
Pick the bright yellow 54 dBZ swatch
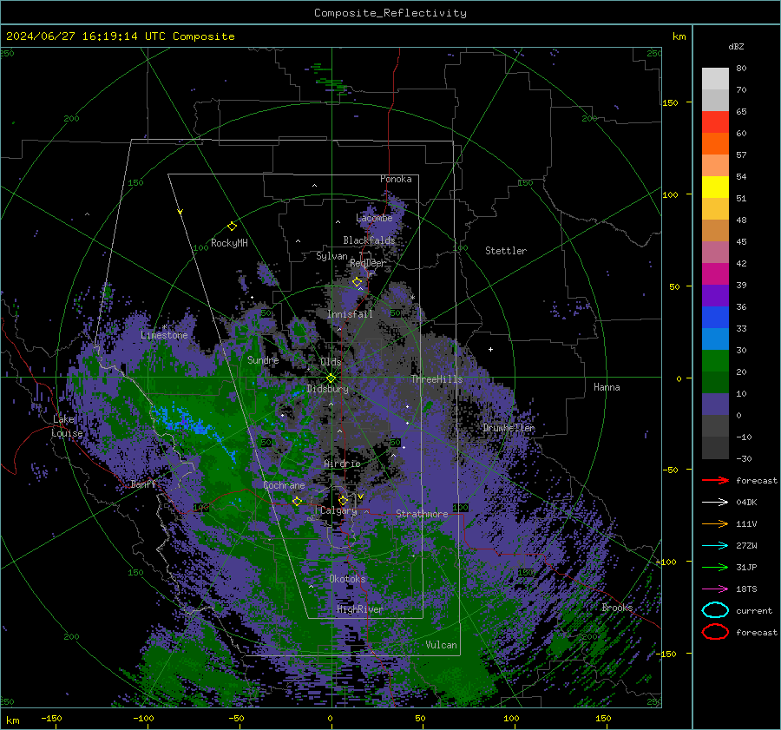coord(715,187)
